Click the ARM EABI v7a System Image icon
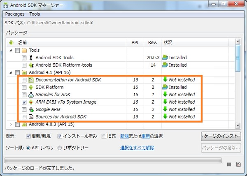Viewport: 247px width, 176px height. [x=31, y=102]
